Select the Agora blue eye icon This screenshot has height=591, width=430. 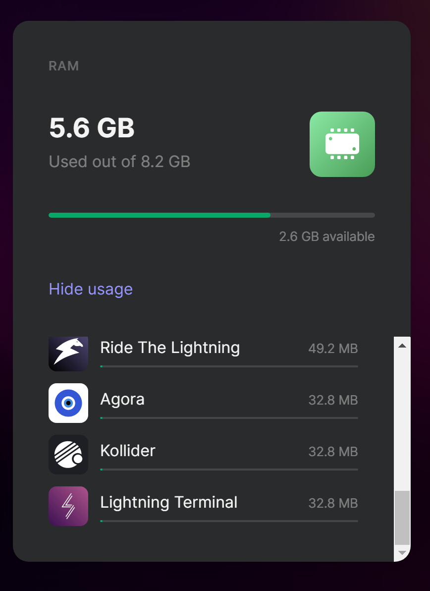coord(68,403)
